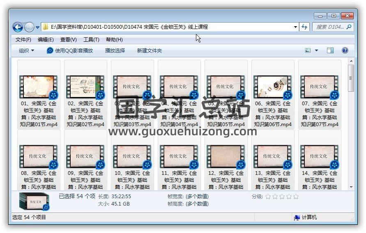Image resolution: width=366 pixels, height=233 pixels.
Task: Open help with the question mark icon
Action: pos(345,50)
